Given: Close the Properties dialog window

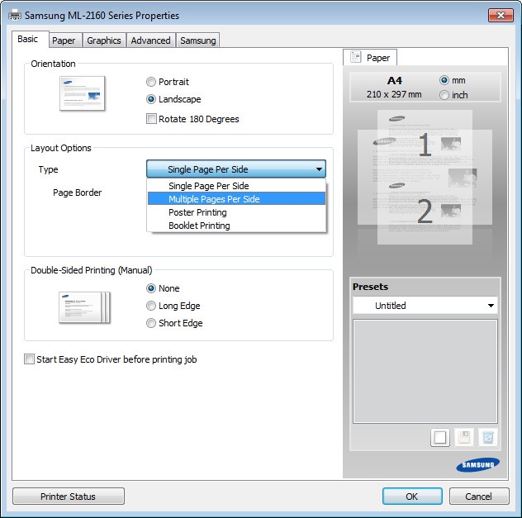Looking at the screenshot, I should click(x=501, y=16).
